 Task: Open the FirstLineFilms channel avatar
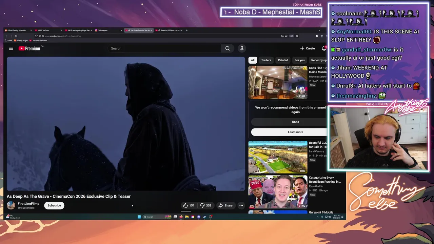(x=11, y=205)
